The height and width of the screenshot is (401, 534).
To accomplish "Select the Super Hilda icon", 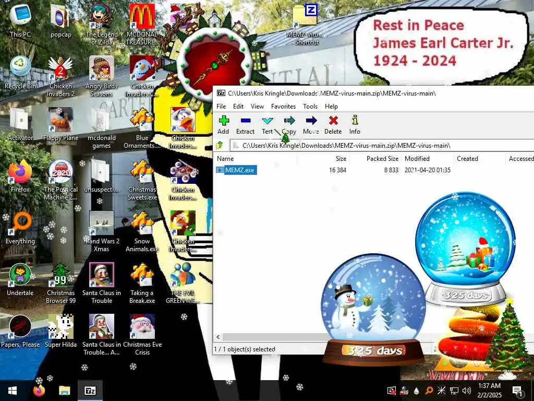I will (60, 332).
